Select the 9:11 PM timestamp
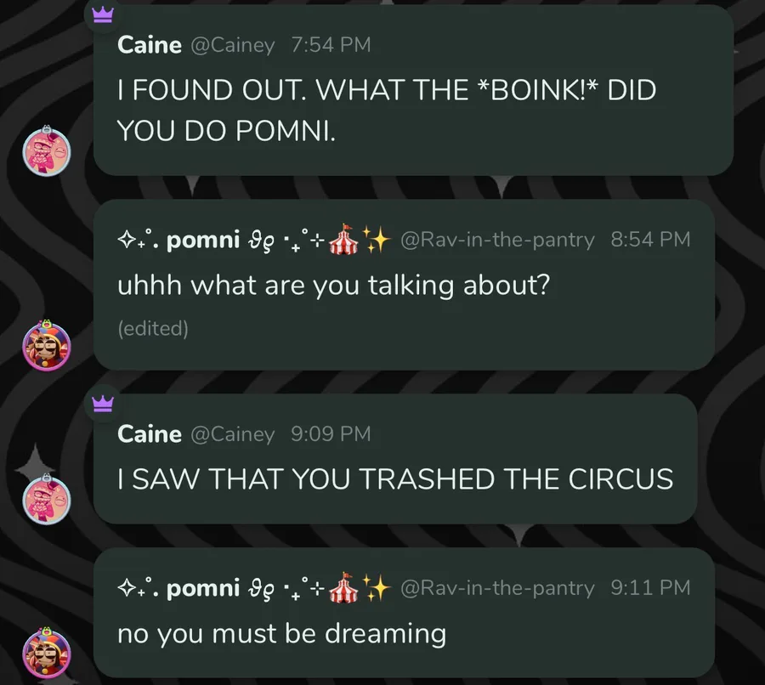 tap(650, 587)
